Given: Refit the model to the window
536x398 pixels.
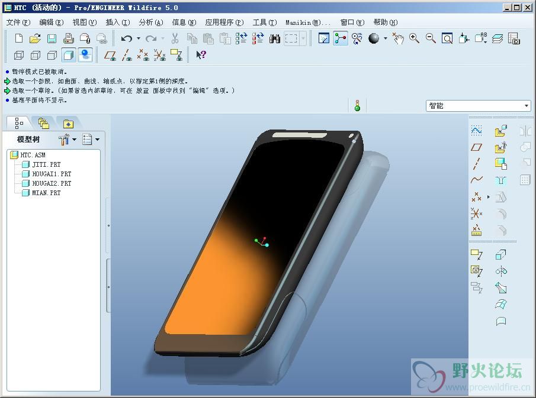Looking at the screenshot, I should 447,38.
